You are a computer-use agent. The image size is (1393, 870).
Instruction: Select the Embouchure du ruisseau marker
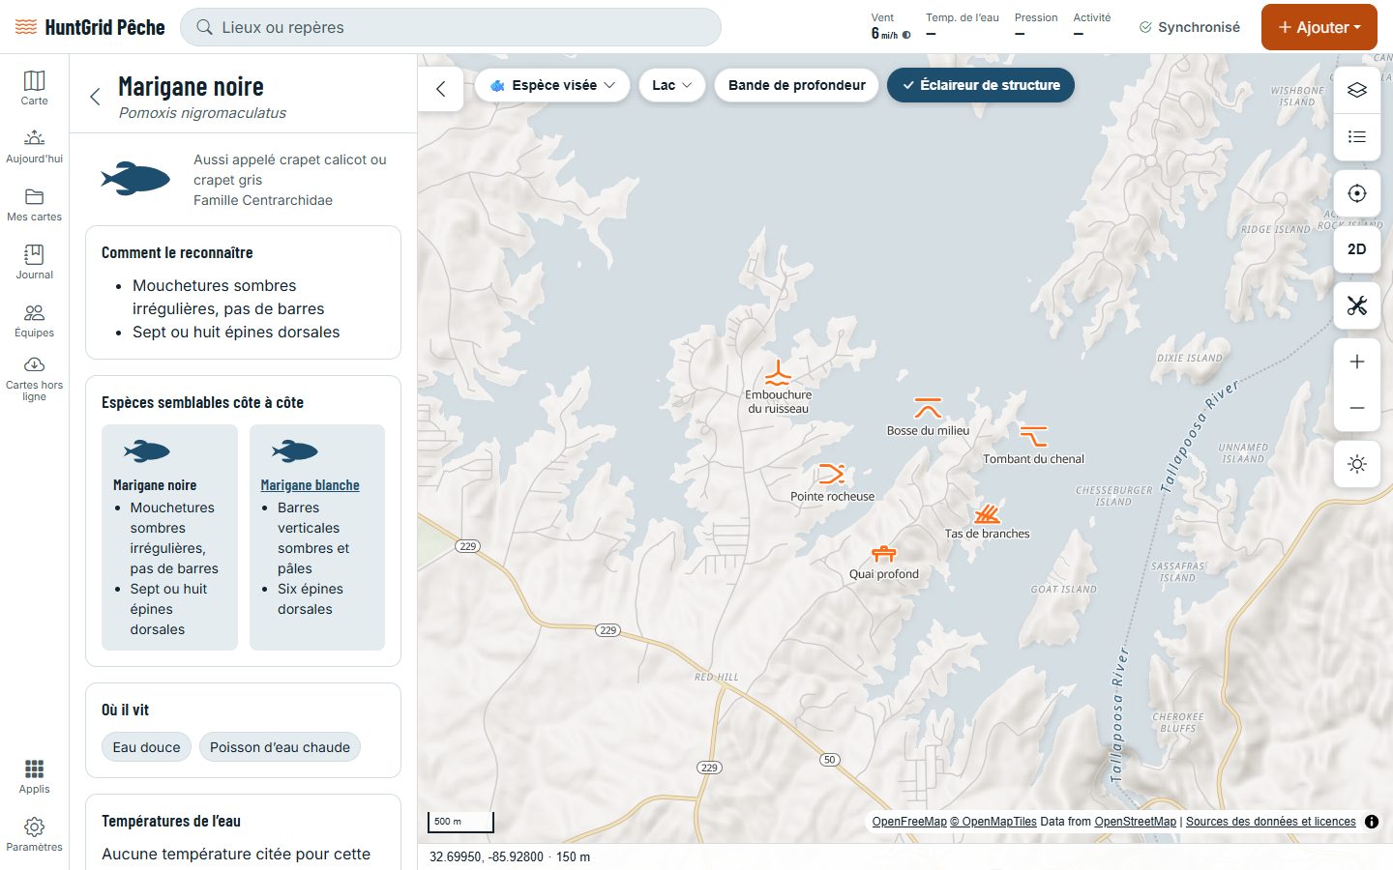tap(778, 374)
